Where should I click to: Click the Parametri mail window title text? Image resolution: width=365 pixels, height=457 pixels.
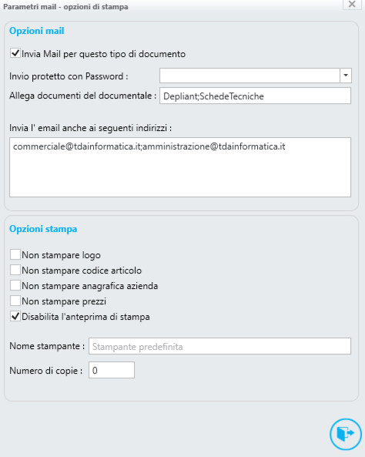pyautogui.click(x=65, y=7)
